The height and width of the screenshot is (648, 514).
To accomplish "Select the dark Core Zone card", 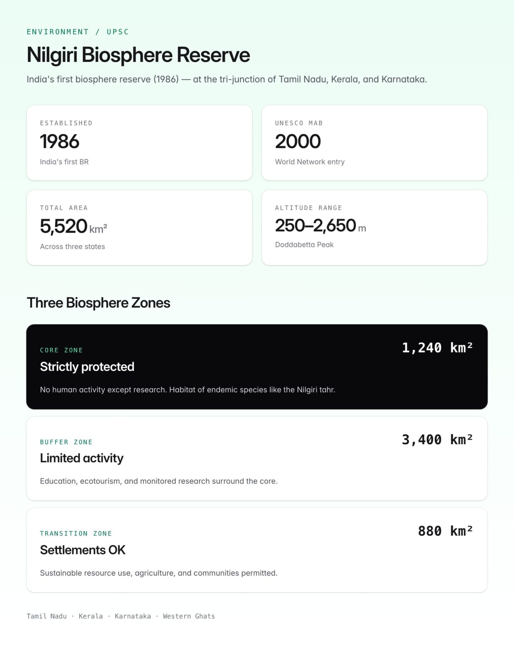I will coord(257,367).
